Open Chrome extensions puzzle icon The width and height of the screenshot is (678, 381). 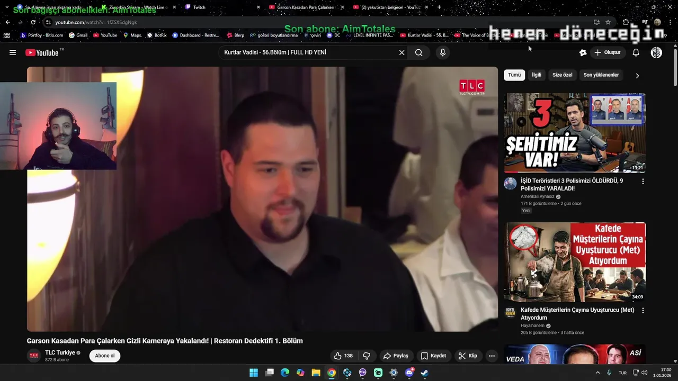tap(626, 22)
